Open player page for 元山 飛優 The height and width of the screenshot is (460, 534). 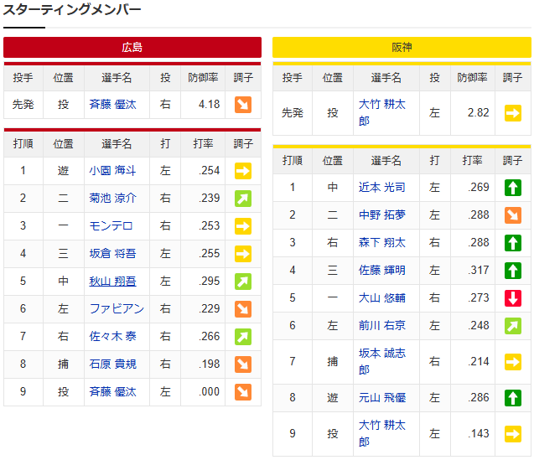pos(382,397)
